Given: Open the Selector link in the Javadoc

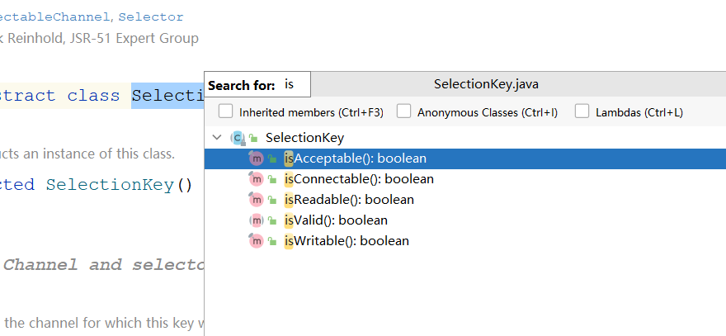Looking at the screenshot, I should point(151,17).
